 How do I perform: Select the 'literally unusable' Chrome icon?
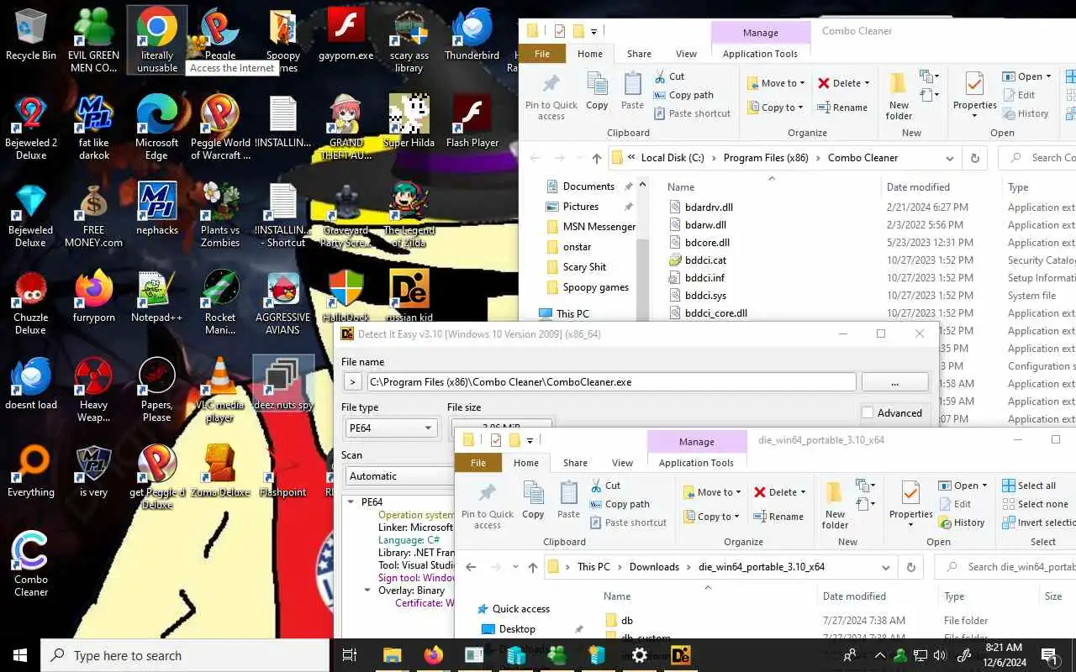pyautogui.click(x=157, y=40)
